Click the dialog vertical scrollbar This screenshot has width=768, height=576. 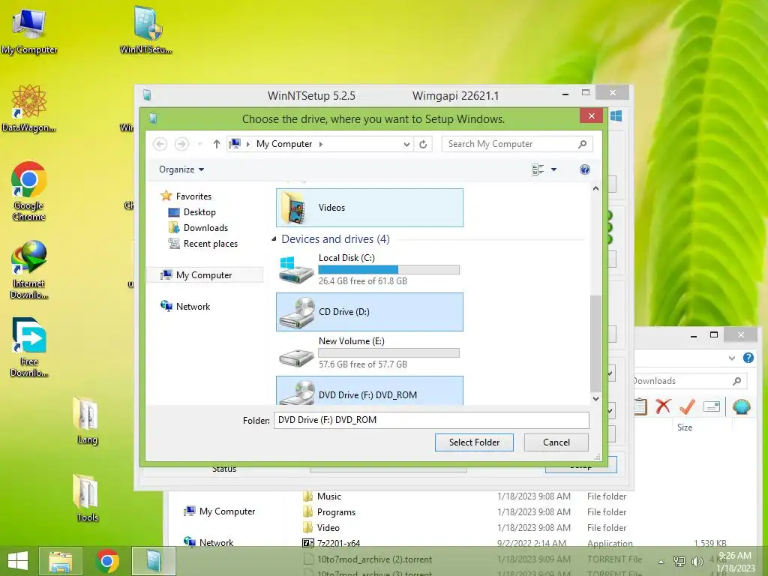tap(595, 343)
